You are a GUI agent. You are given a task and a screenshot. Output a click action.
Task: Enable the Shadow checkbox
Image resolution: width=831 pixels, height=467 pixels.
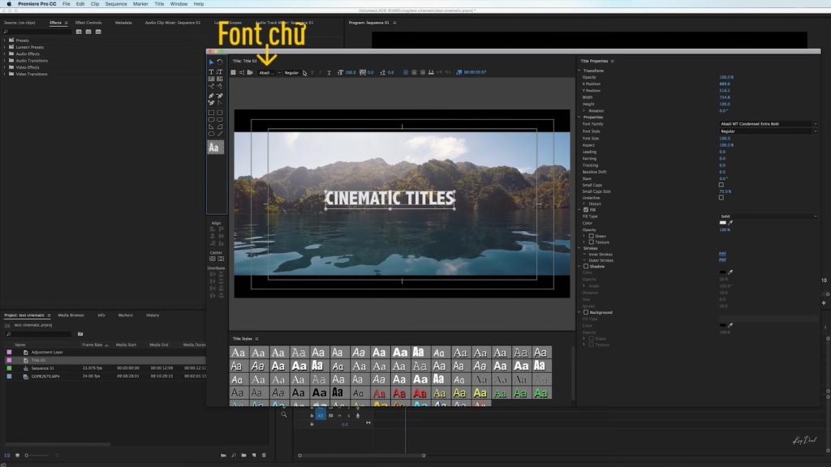(x=585, y=266)
